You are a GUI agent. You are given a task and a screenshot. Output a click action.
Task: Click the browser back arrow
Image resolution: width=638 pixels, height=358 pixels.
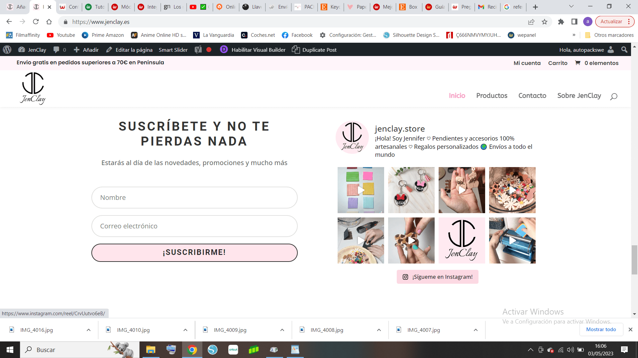click(x=9, y=22)
